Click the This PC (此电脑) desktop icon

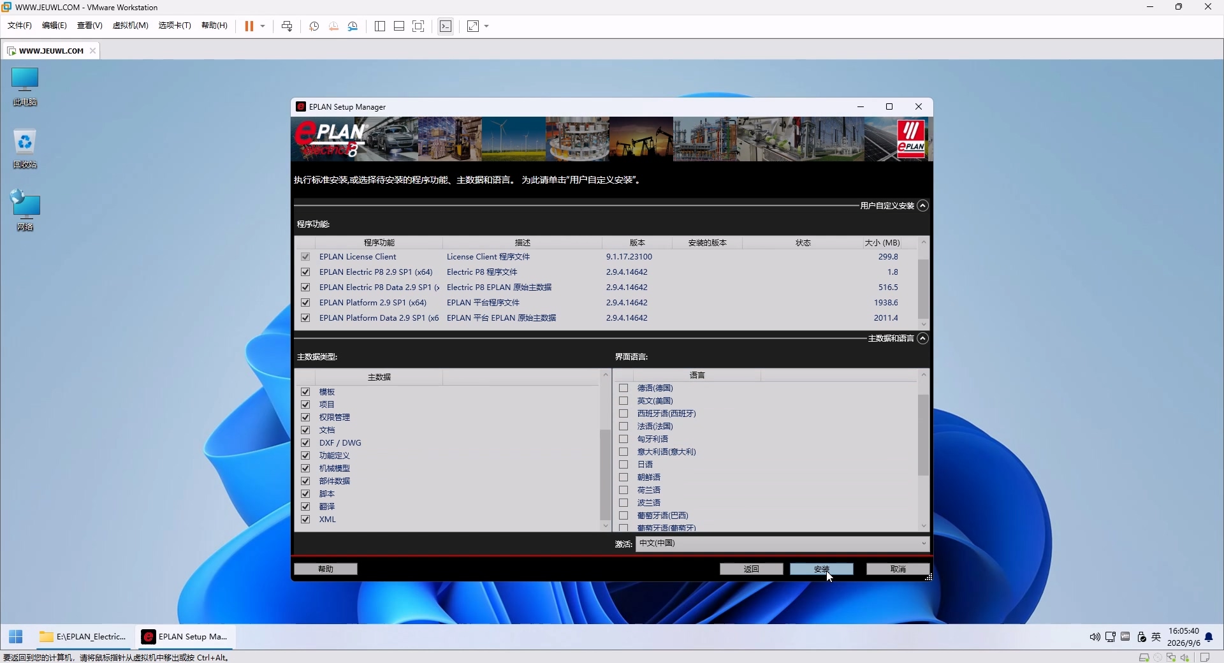click(x=25, y=87)
